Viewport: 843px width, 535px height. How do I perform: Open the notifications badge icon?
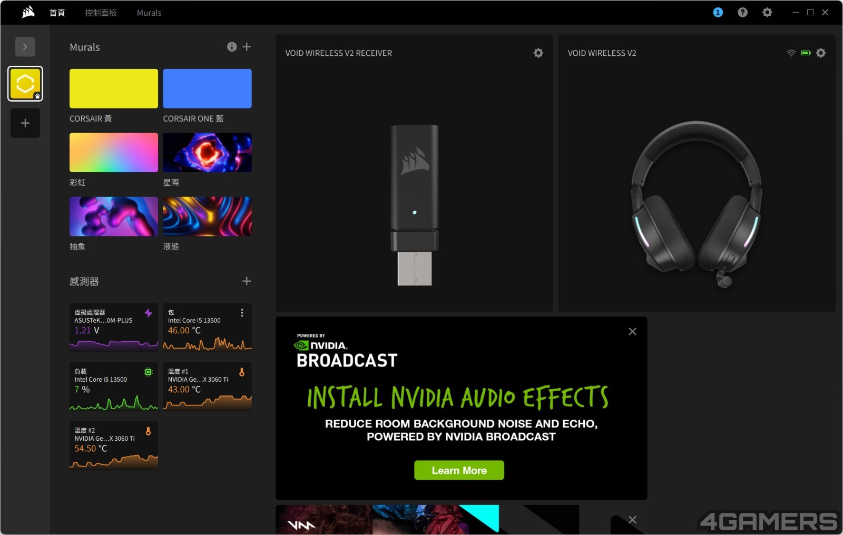pyautogui.click(x=718, y=12)
